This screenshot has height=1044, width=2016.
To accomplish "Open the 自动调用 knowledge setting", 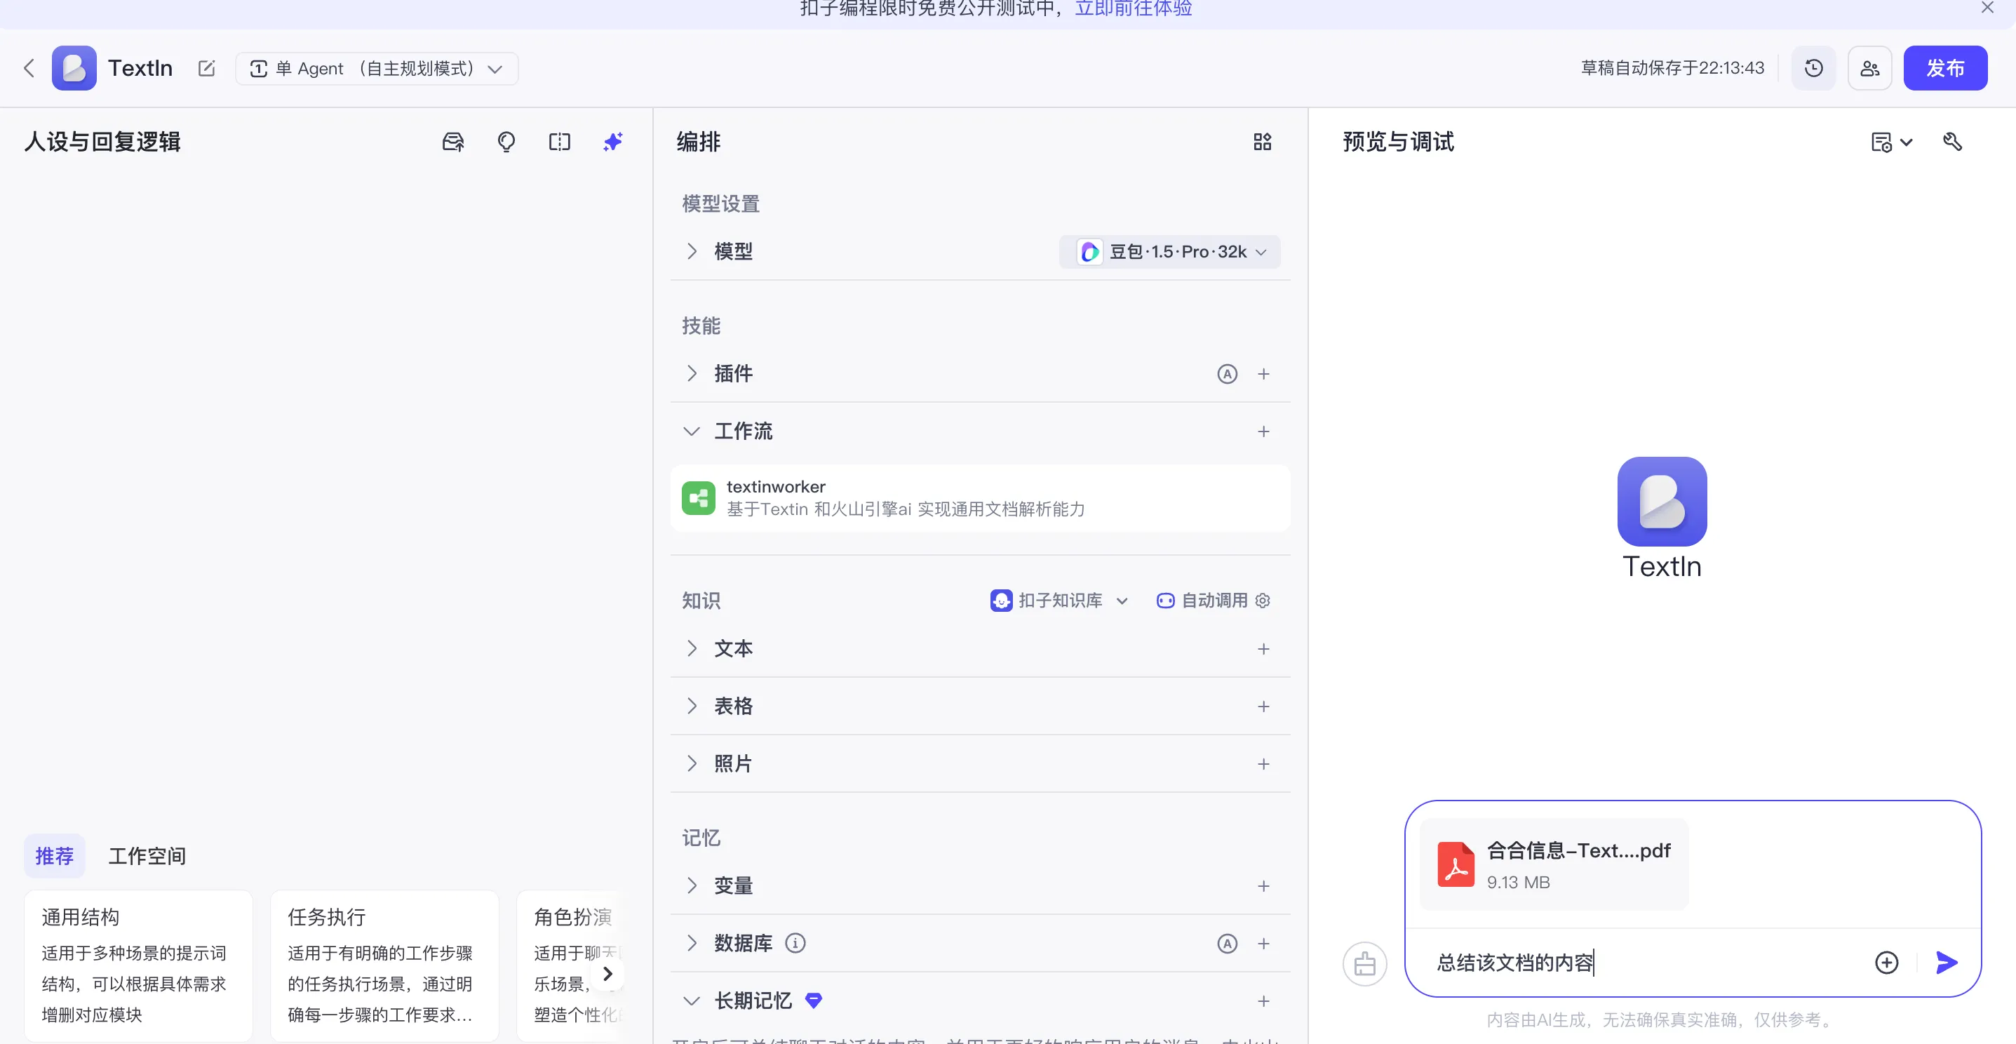I will [1213, 601].
